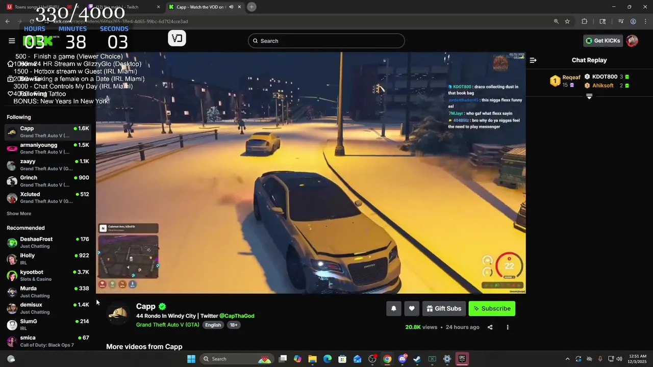This screenshot has height=367, width=653.
Task: Click the Windows taskbar search box
Action: [237, 359]
